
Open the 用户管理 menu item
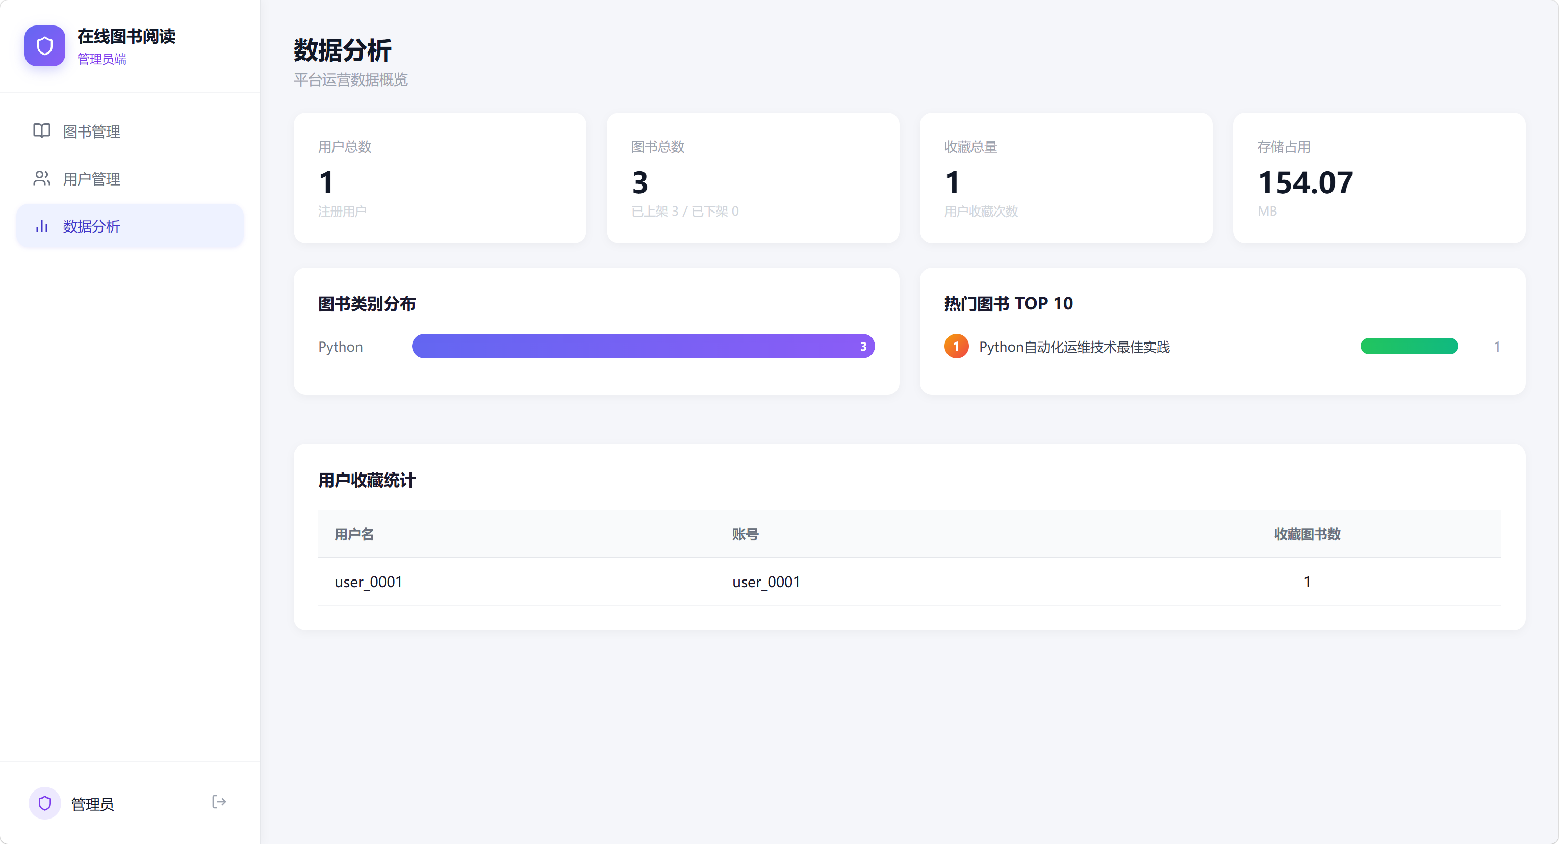tap(130, 179)
